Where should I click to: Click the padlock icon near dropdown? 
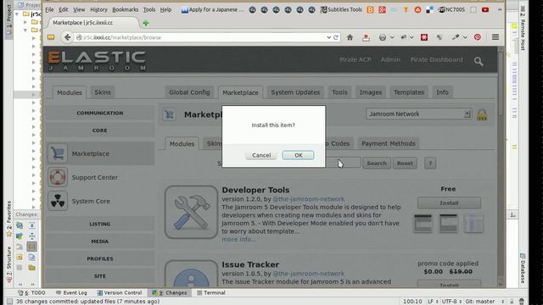(482, 115)
